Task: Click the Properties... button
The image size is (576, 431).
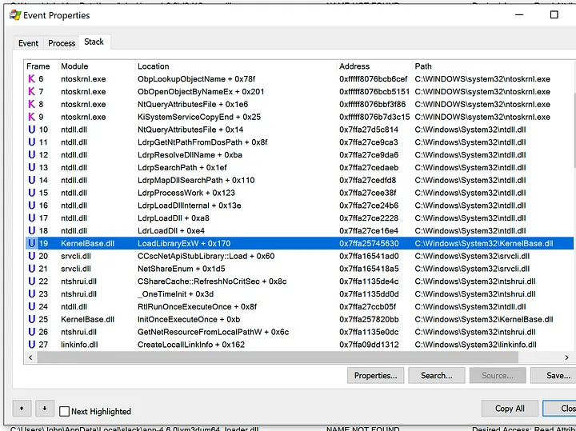Action: pos(375,375)
